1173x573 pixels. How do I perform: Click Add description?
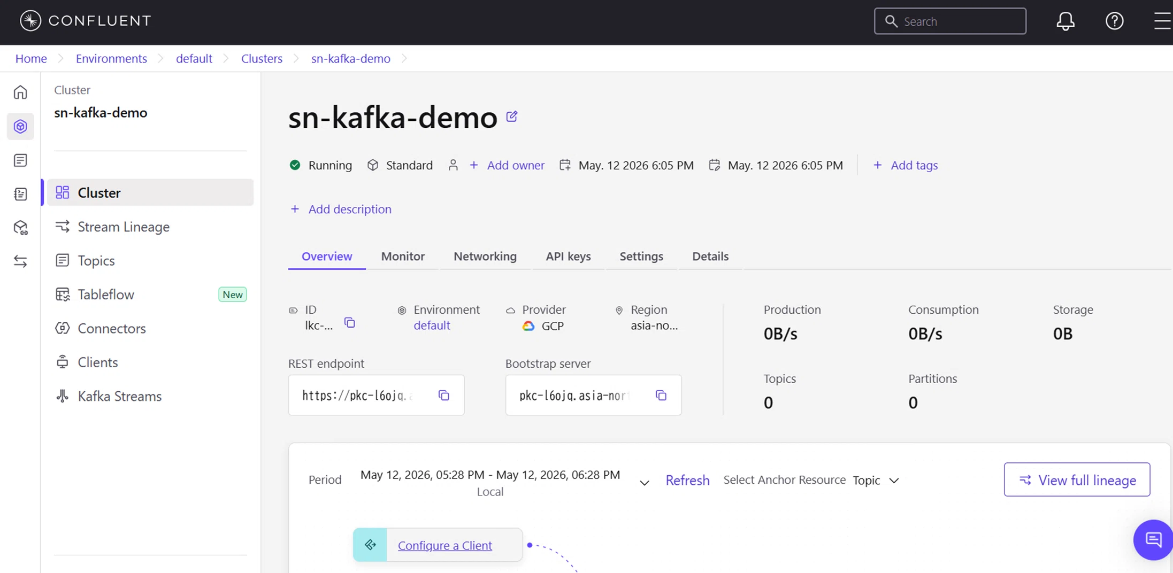[x=341, y=209]
